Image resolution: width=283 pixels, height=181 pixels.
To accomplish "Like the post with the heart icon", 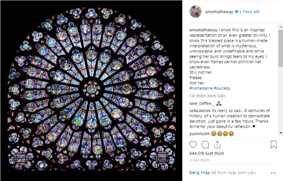I will [193, 144].
